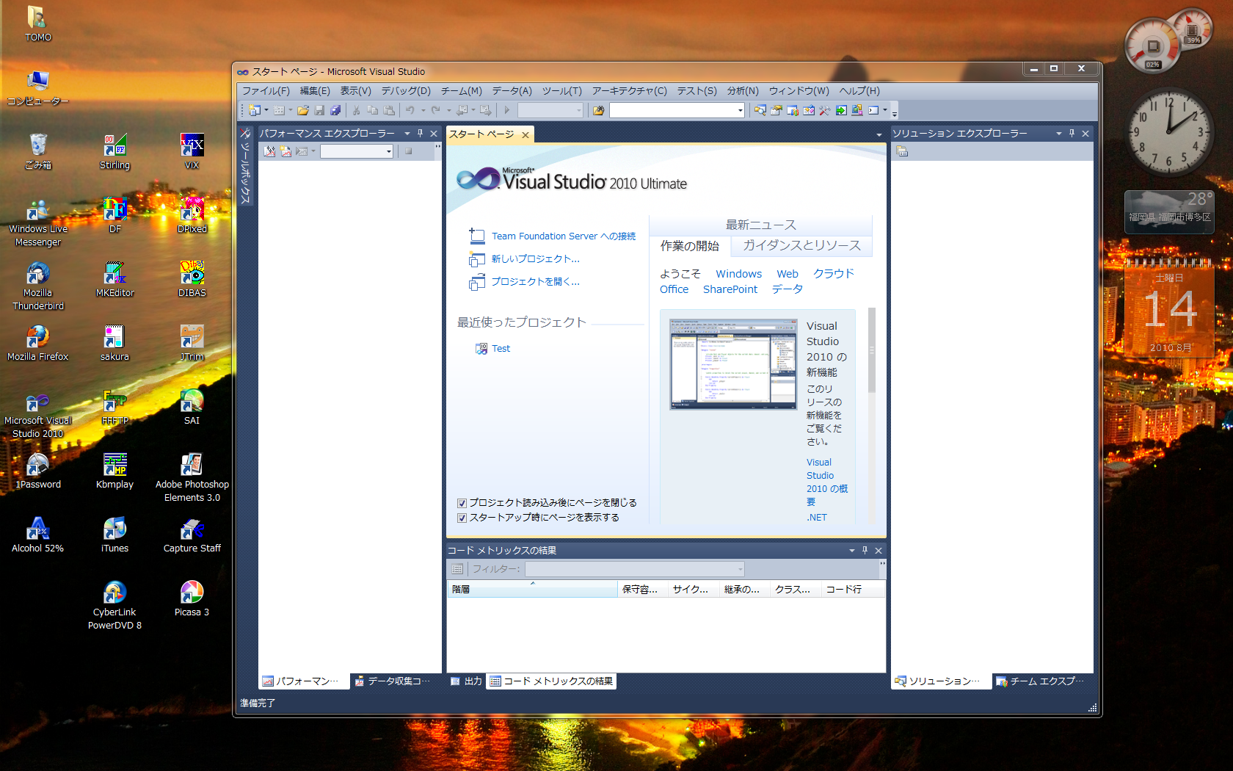Open Properties Window from toolbar icon

pos(776,110)
